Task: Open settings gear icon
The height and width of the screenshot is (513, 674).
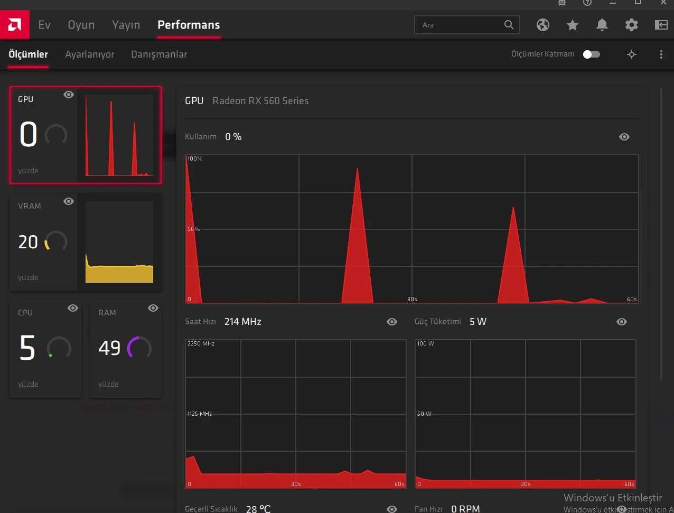Action: click(x=632, y=25)
